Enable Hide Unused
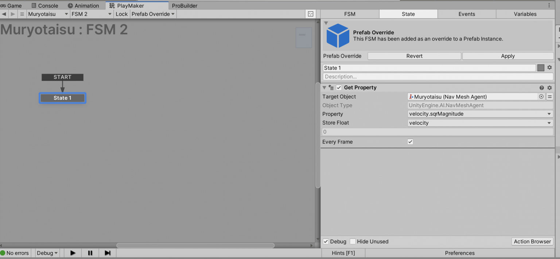This screenshot has height=259, width=560. (x=353, y=241)
